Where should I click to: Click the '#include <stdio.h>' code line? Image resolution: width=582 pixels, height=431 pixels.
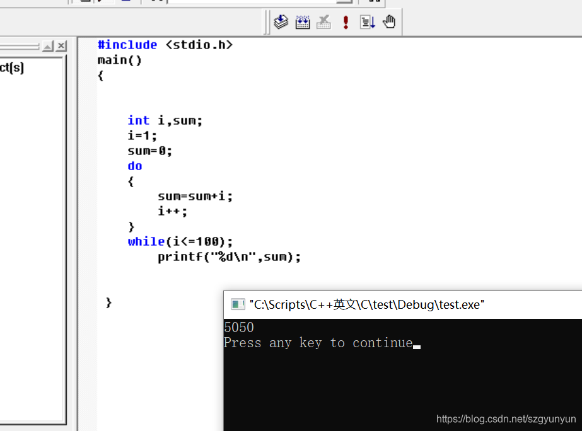click(165, 45)
